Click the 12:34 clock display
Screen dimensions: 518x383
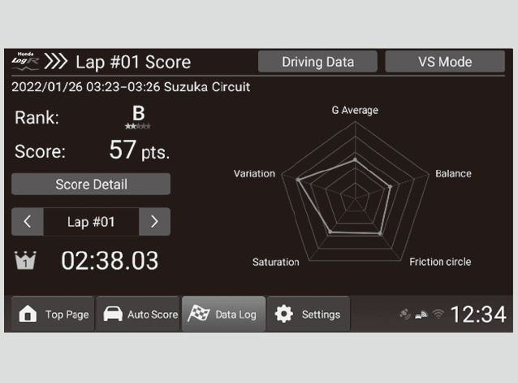477,315
